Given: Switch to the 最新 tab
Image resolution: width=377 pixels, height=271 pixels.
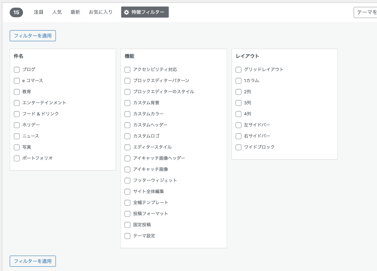Looking at the screenshot, I should pyautogui.click(x=75, y=12).
